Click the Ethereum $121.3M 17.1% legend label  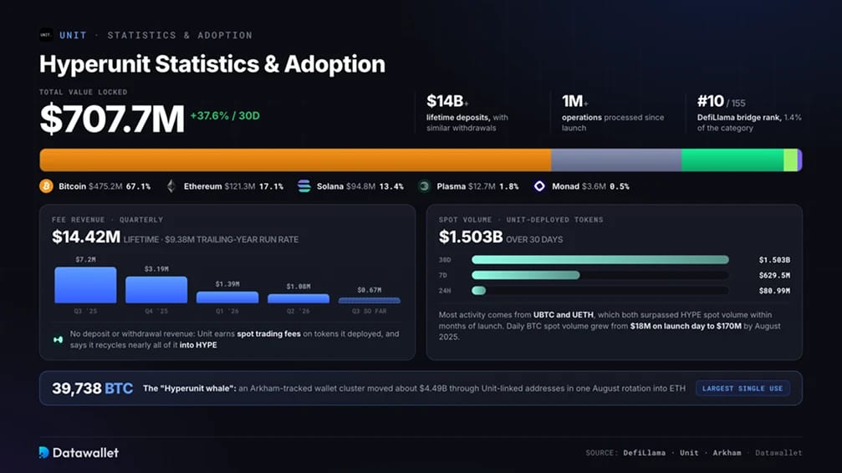pyautogui.click(x=233, y=186)
